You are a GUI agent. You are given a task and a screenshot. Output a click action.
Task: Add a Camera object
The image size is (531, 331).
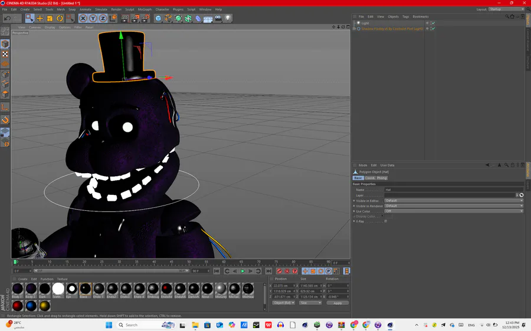pyautogui.click(x=218, y=18)
